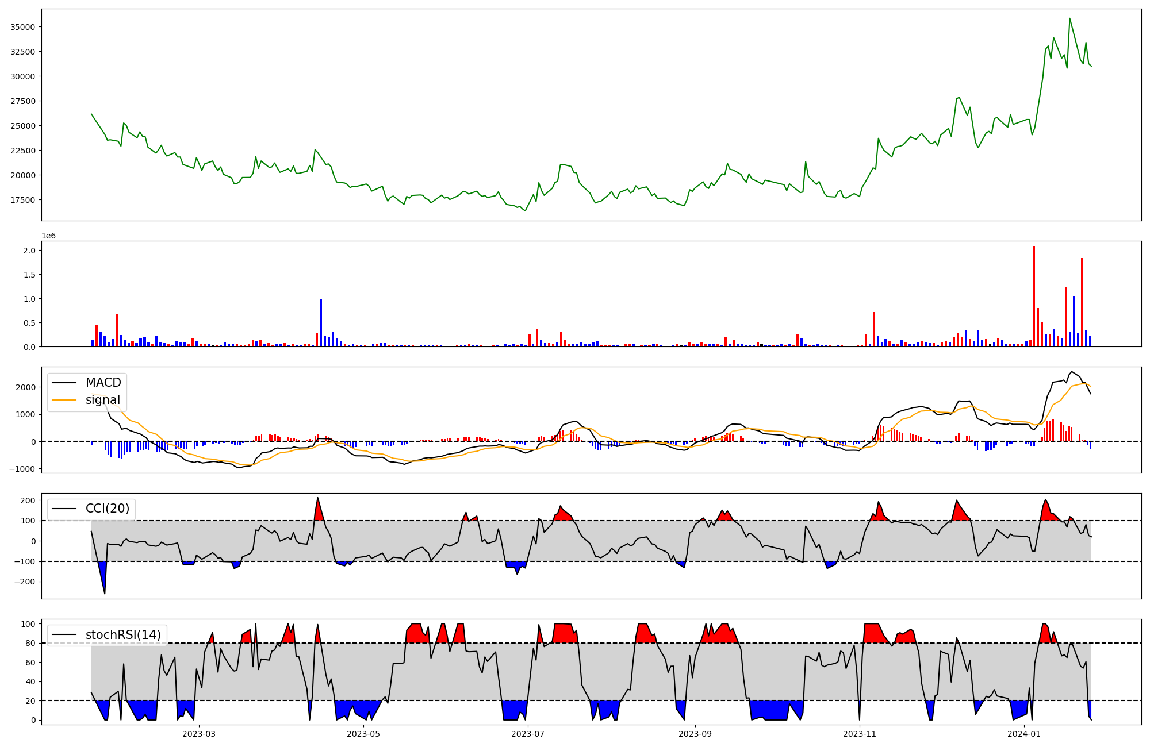Image resolution: width=1150 pixels, height=747 pixels.
Task: Select the CCI(20) legend entry
Action: pos(108,509)
